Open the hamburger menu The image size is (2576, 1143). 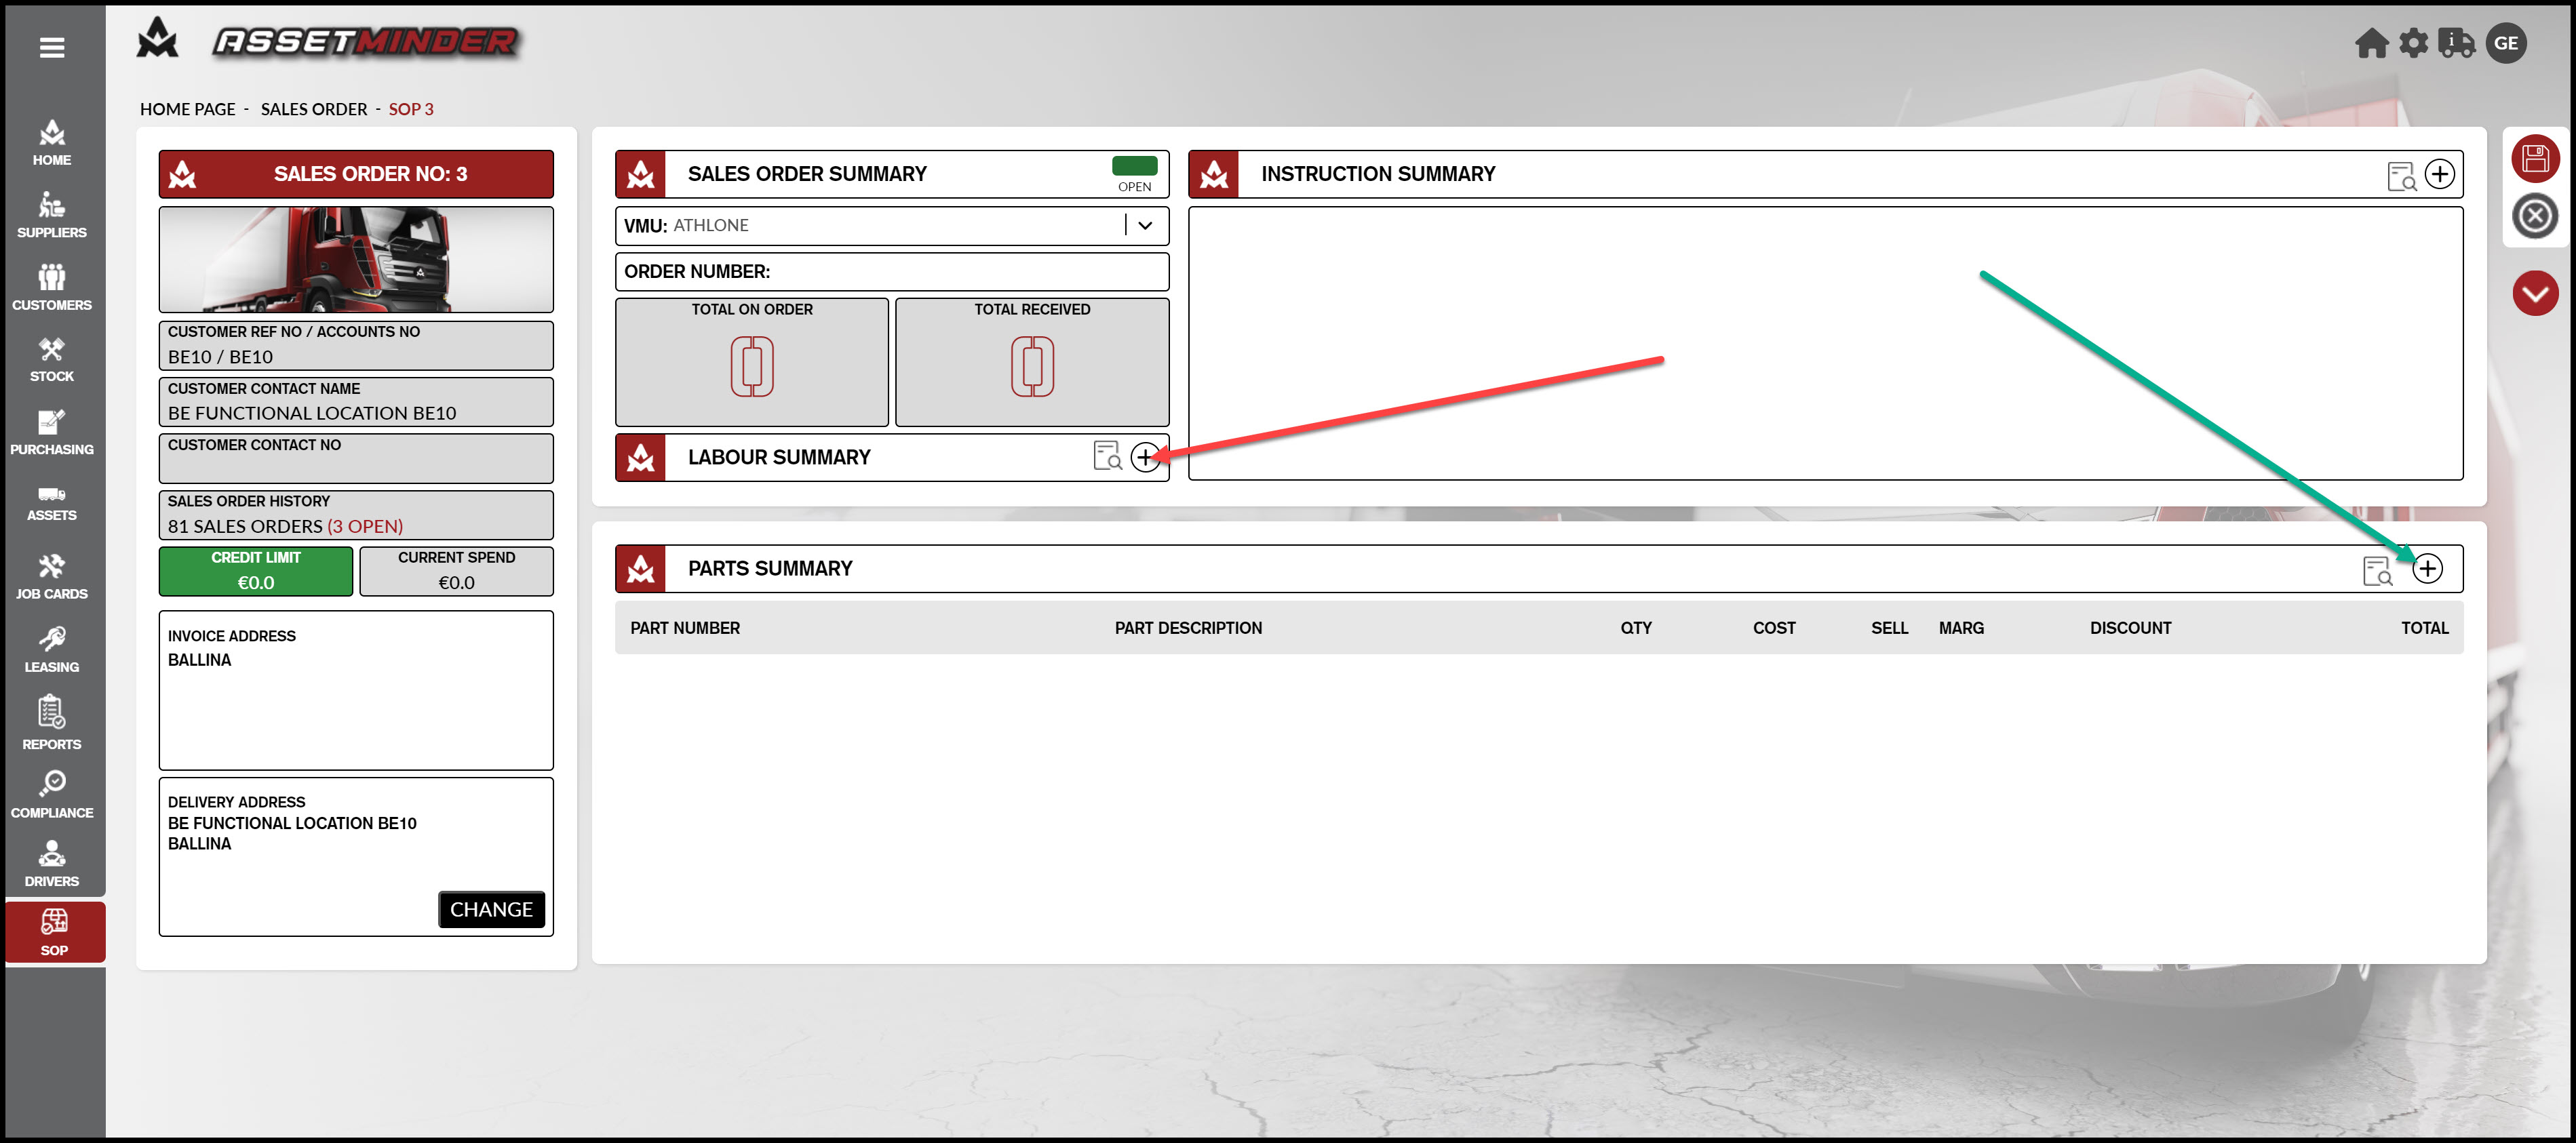[x=52, y=47]
